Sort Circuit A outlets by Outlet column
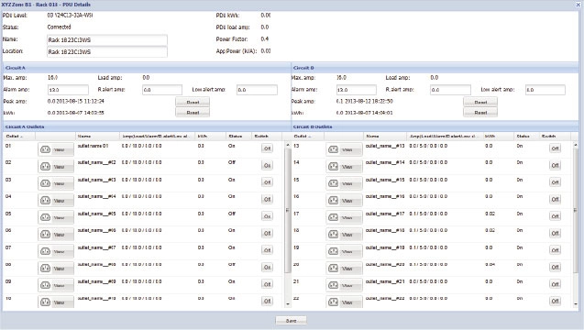Viewport: 584px width, 330px height. point(20,137)
